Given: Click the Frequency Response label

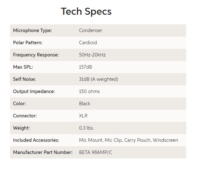Looking at the screenshot, I should tap(36, 55).
